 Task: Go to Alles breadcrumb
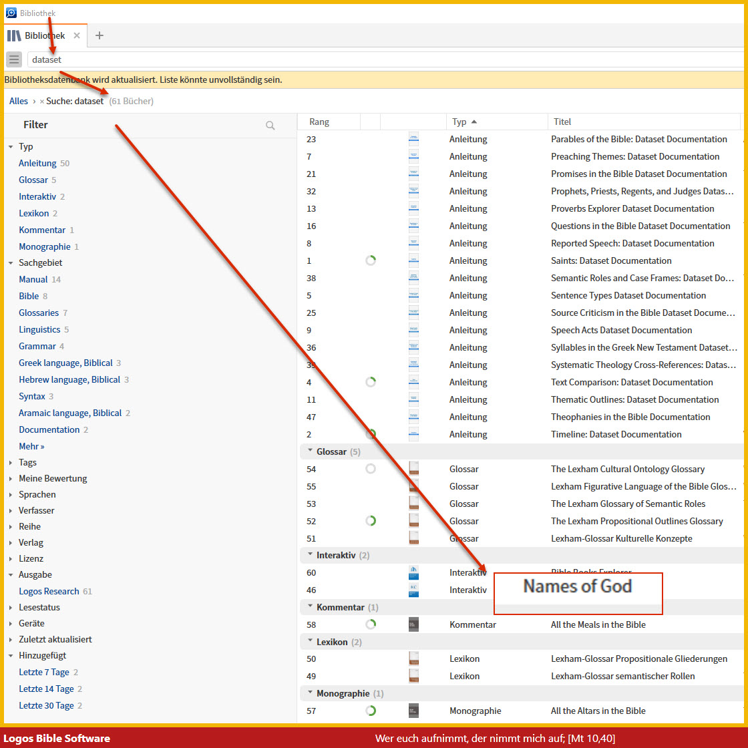pyautogui.click(x=19, y=101)
